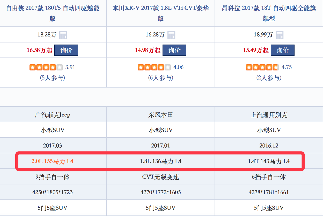Open 自由侠 2017款 180TS model link
The image size is (323, 216).
[x=53, y=13]
